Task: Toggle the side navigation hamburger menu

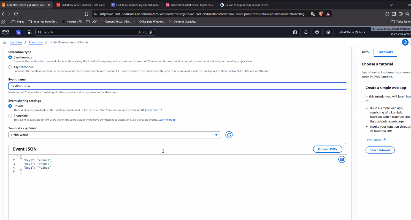Action: pos(4,42)
